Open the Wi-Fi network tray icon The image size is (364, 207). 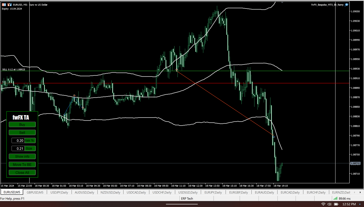[x=323, y=204]
